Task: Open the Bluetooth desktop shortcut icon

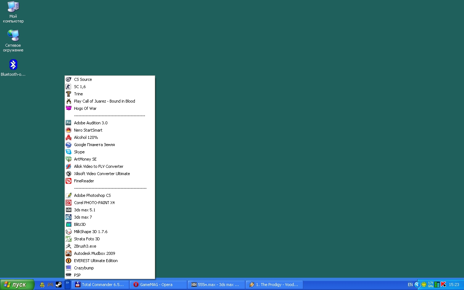Action: tap(13, 65)
